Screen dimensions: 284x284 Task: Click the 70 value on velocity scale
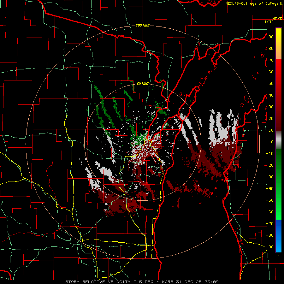pyautogui.click(x=271, y=60)
